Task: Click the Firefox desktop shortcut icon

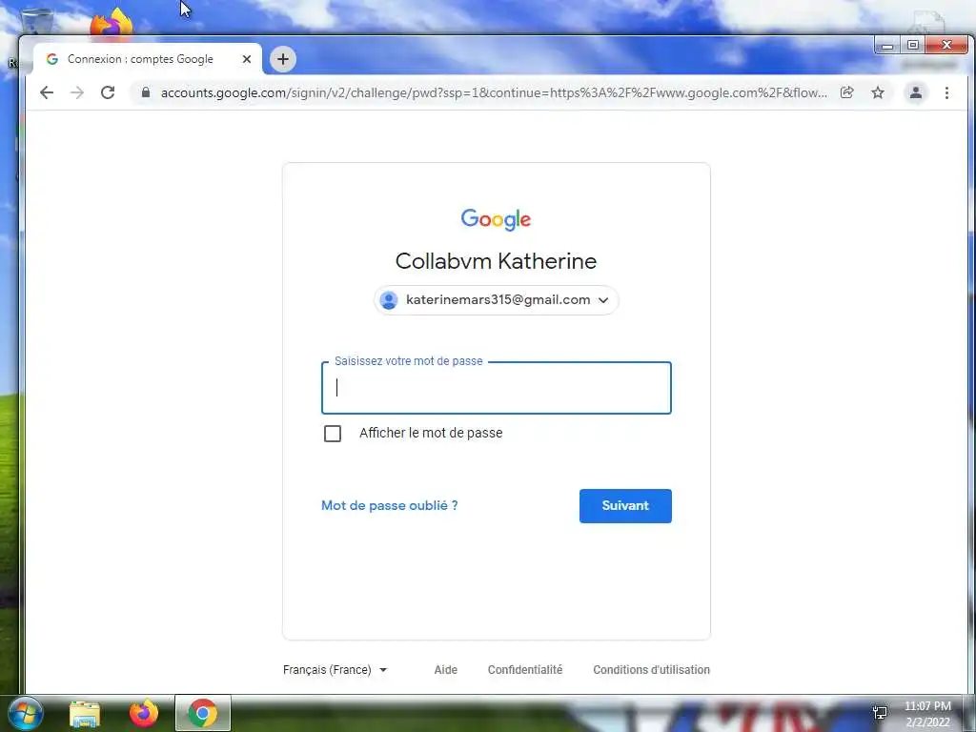Action: click(x=112, y=23)
